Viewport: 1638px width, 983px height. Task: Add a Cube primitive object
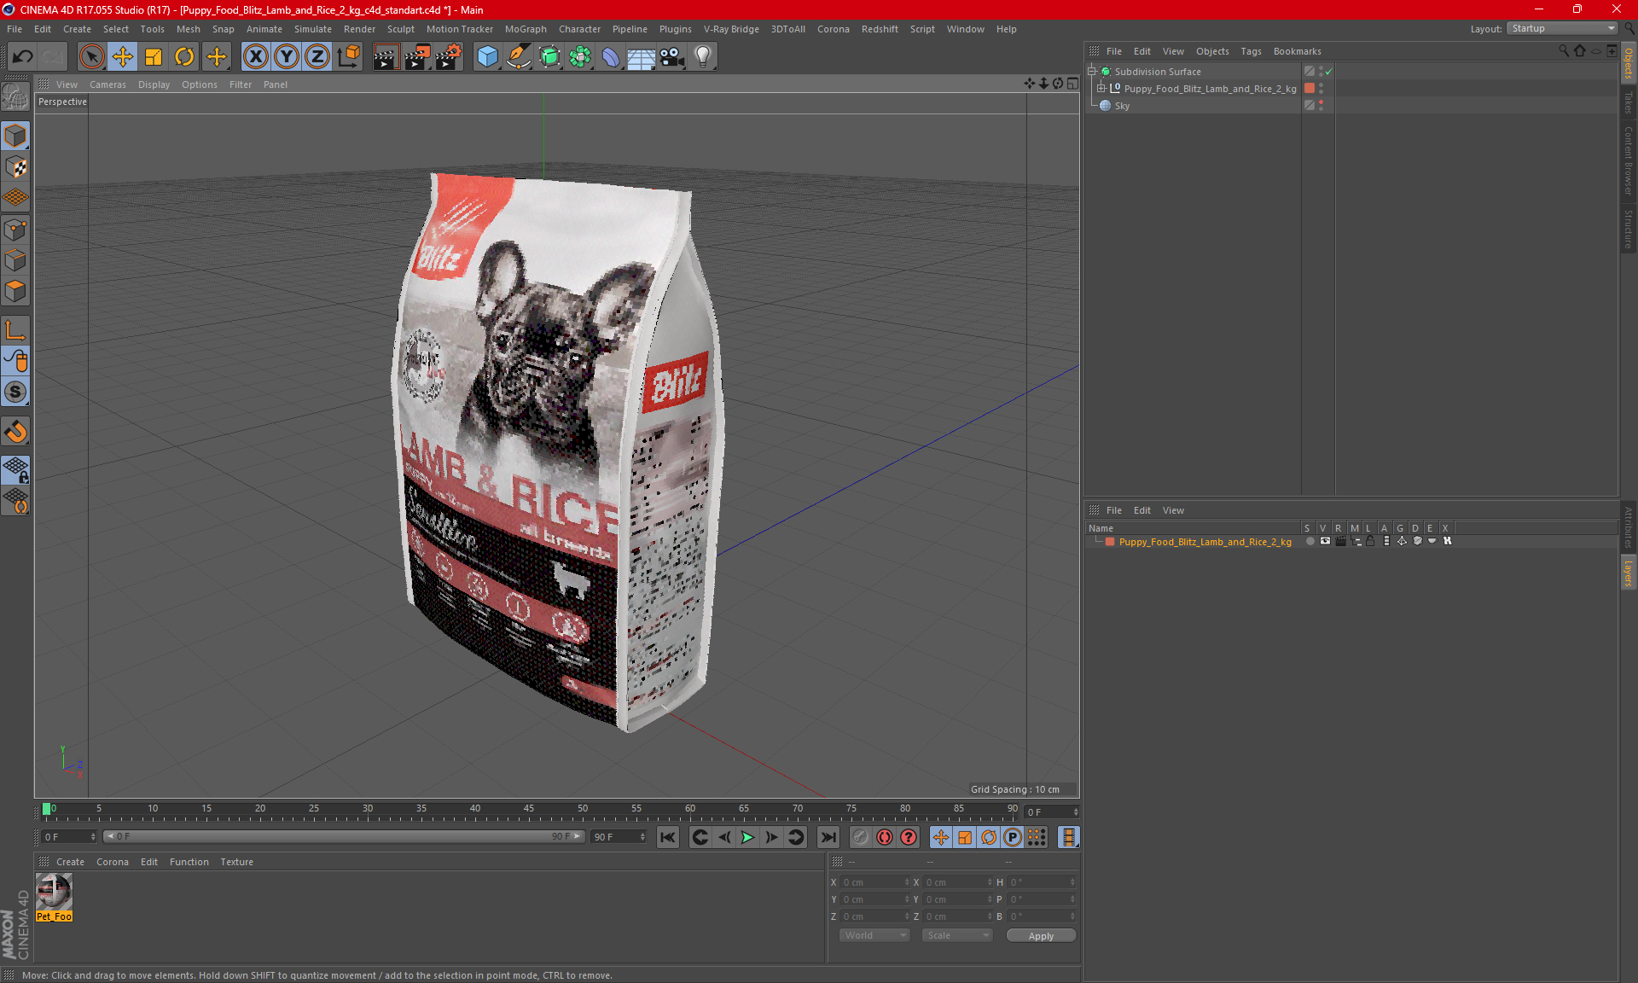click(x=487, y=57)
